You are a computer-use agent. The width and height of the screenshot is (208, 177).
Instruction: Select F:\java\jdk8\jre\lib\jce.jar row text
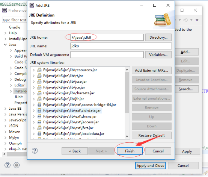click(64, 87)
